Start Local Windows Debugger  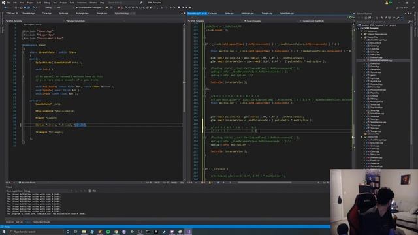point(89,7)
